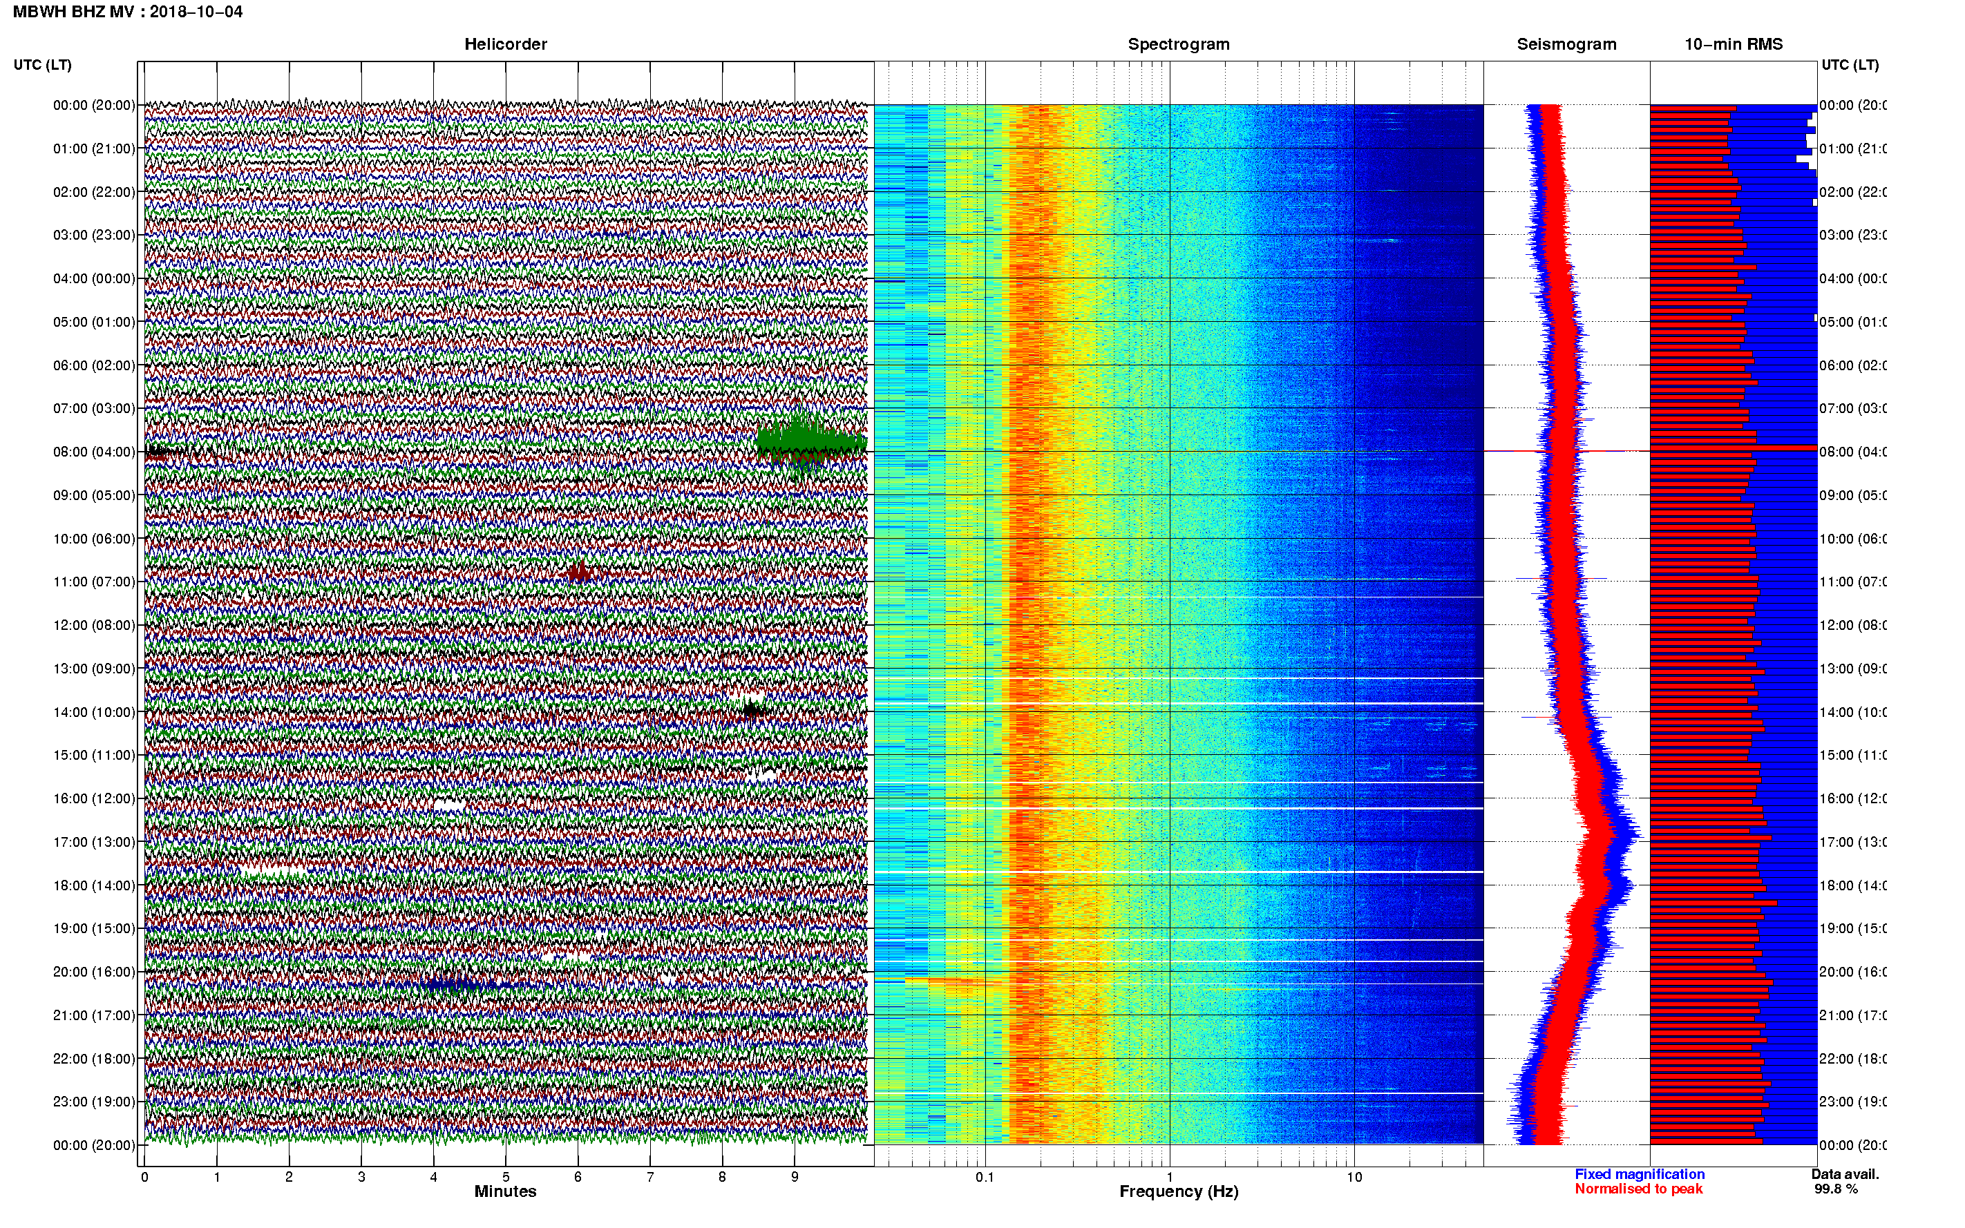Screen dimensions: 1965x1228
Task: Click left time label '04:00 (00:00)'
Action: [94, 278]
